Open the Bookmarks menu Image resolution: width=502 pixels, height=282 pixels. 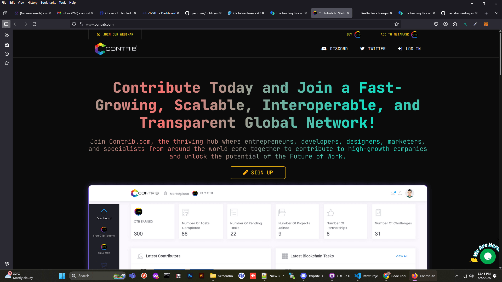(x=48, y=3)
